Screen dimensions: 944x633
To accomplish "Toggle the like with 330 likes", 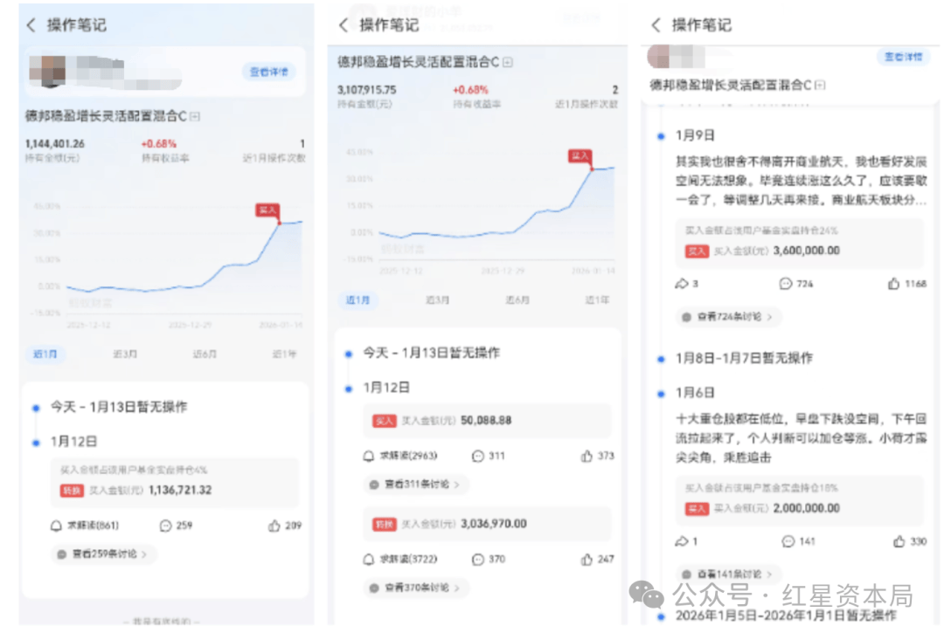I will (x=893, y=541).
